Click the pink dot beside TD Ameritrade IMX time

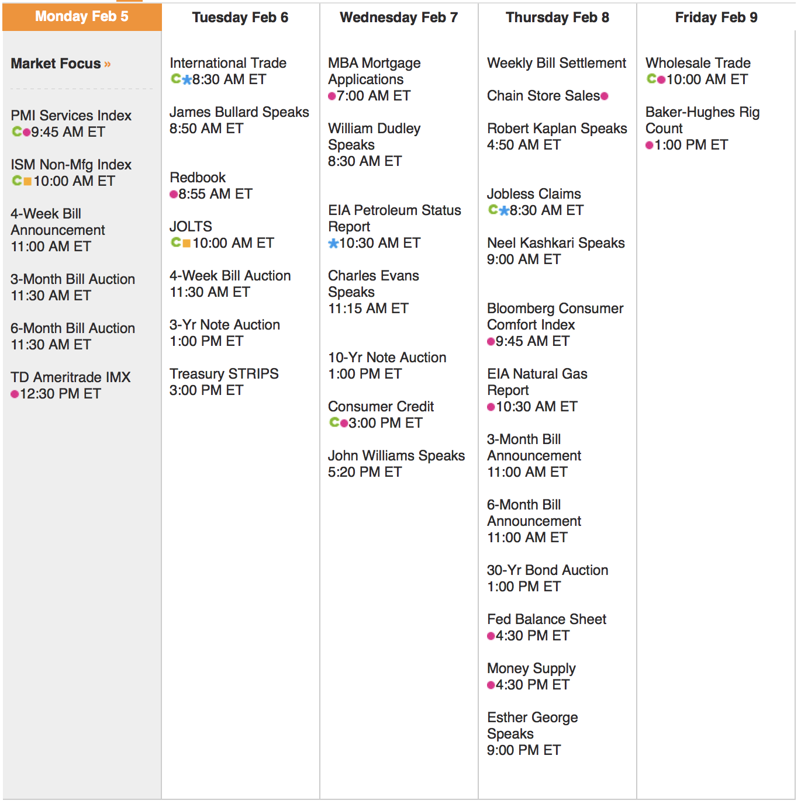[15, 394]
